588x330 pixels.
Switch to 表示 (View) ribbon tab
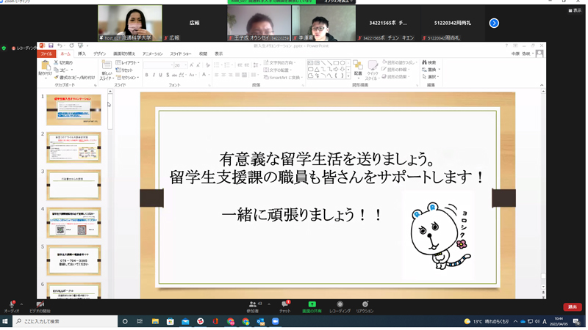coord(218,54)
